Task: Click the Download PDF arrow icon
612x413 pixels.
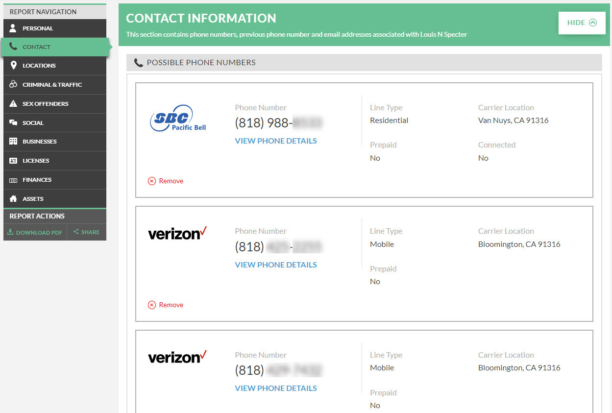Action: [x=10, y=232]
